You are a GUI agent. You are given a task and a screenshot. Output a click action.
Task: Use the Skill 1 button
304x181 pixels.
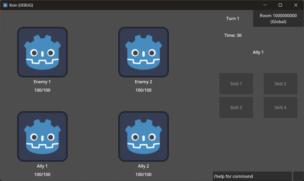click(x=236, y=84)
